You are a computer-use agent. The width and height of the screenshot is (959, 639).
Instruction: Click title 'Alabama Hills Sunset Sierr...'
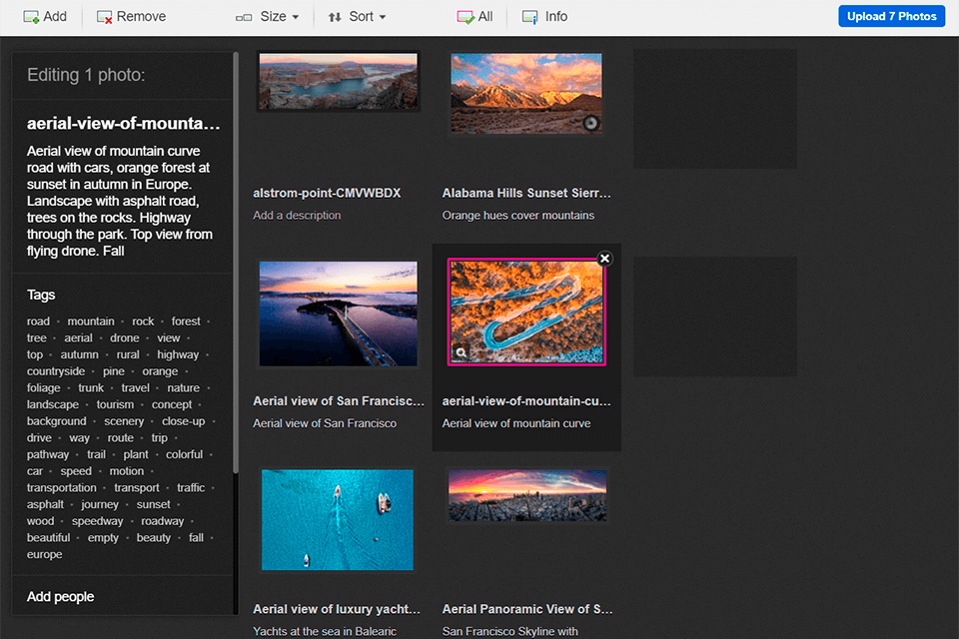[526, 194]
